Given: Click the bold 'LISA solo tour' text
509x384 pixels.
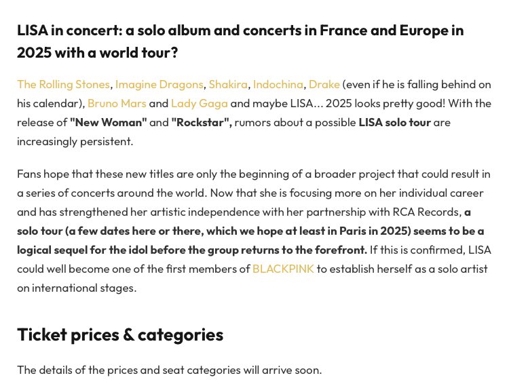Looking at the screenshot, I should (x=394, y=123).
